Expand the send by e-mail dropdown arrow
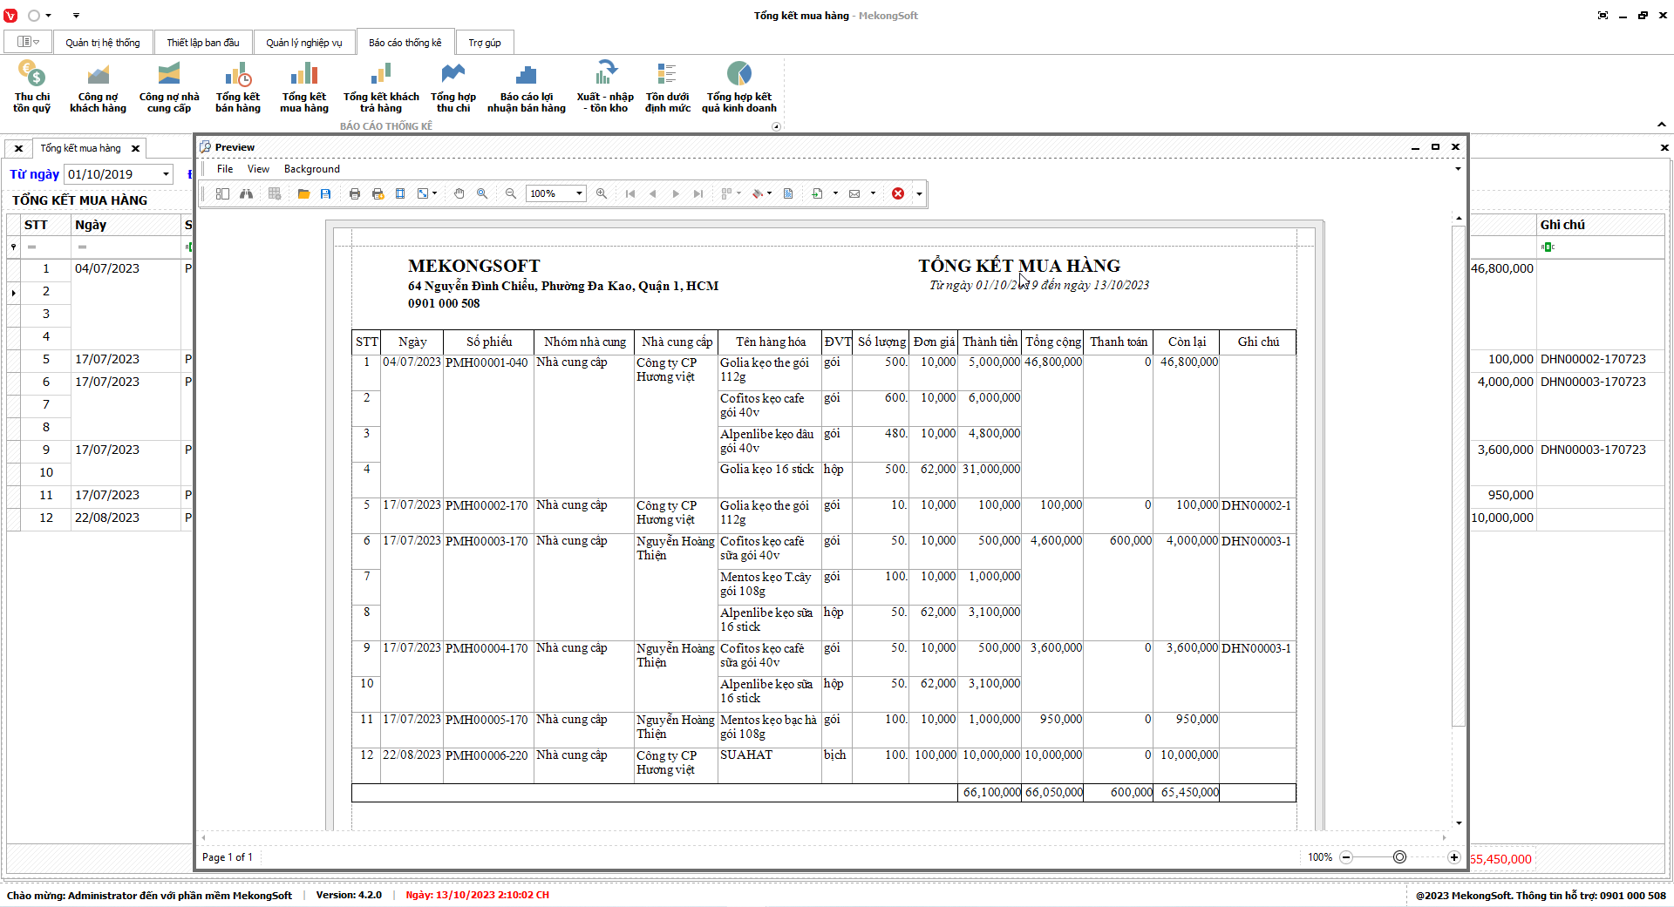 pos(873,193)
